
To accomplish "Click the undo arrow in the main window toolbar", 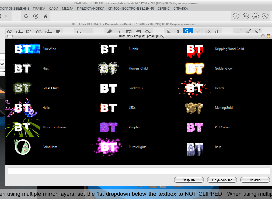I will pos(79,32).
